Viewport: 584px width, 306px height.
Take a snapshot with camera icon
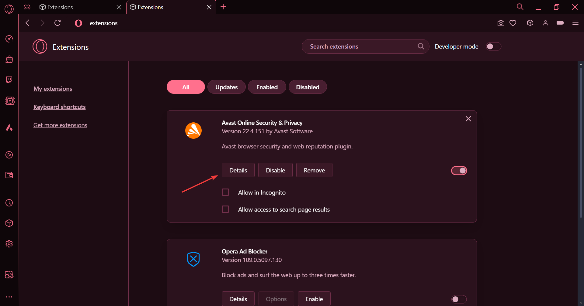(x=501, y=23)
